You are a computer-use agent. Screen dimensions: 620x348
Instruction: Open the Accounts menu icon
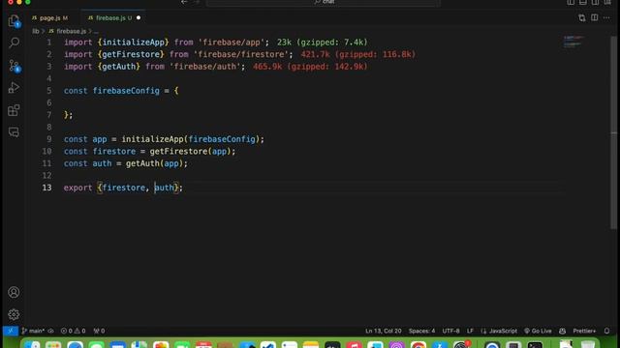click(x=14, y=292)
